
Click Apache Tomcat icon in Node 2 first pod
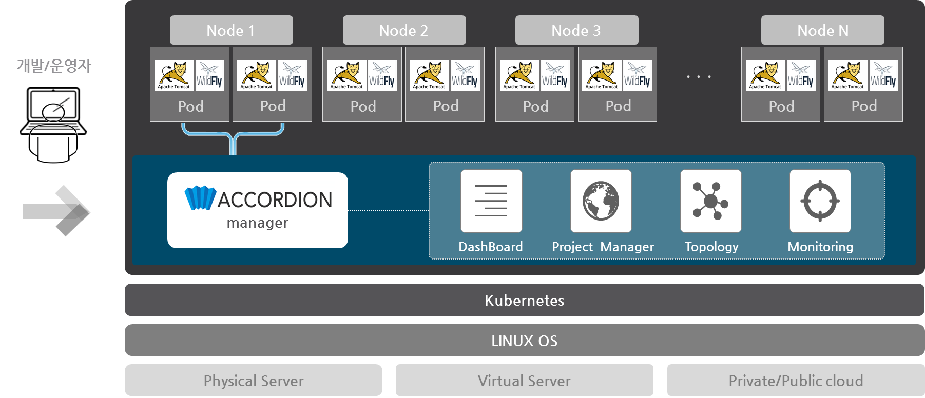[346, 76]
